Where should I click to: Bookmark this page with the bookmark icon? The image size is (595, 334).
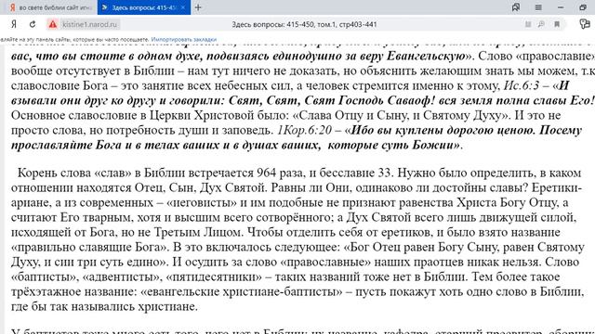557,24
